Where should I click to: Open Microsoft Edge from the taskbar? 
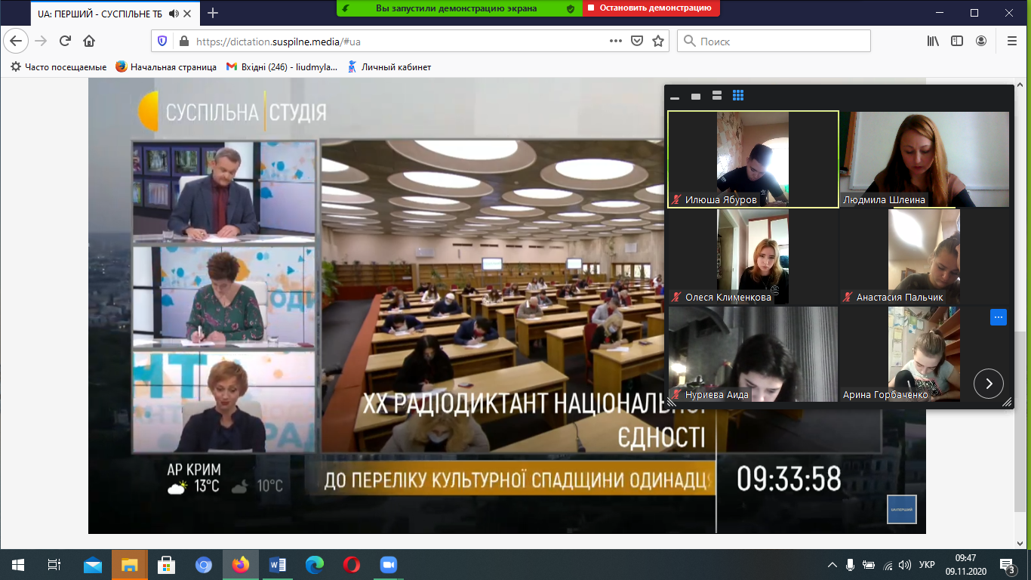pos(315,565)
